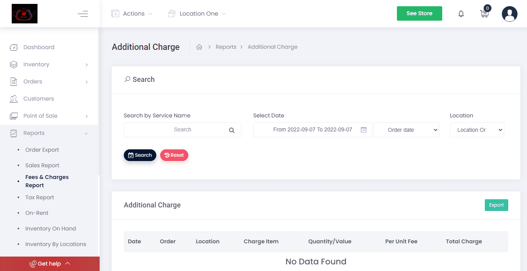Open the date picker calendar icon
The width and height of the screenshot is (527, 271).
(363, 129)
